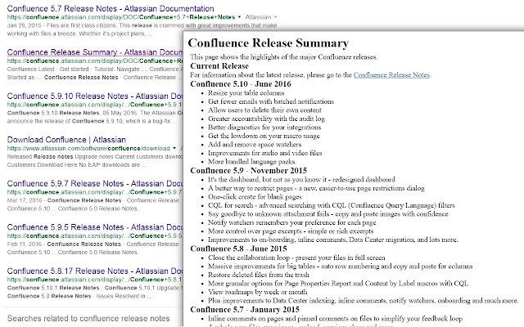The height and width of the screenshot is (327, 524).
Task: Click the green URL under 5.9.7 Release Notes
Action: pyautogui.click(x=95, y=192)
